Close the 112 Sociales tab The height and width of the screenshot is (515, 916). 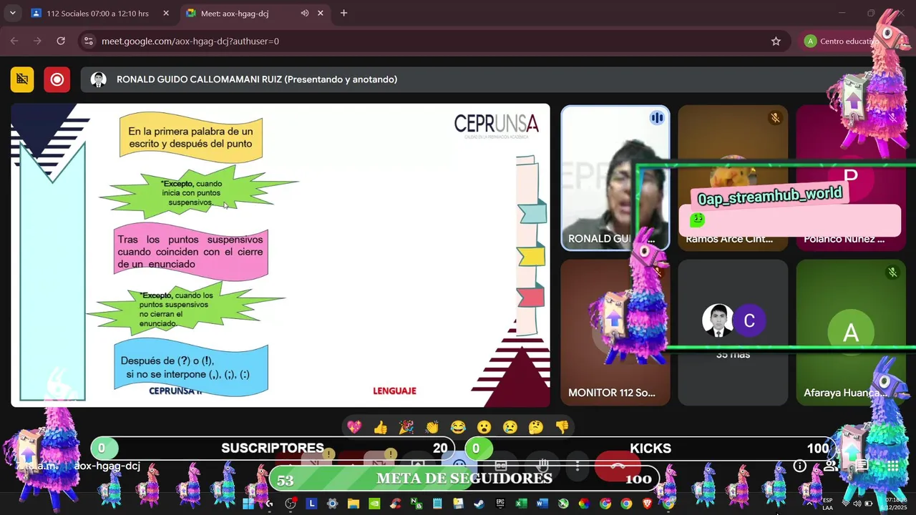(x=166, y=13)
